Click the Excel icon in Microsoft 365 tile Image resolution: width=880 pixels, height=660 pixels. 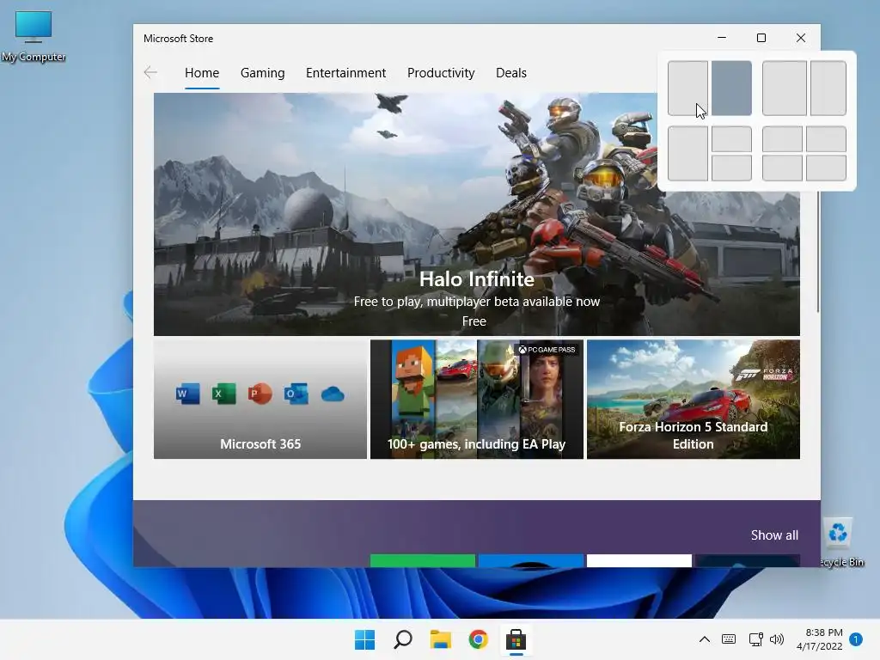[223, 394]
